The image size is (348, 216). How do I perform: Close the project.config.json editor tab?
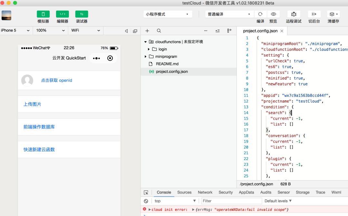coord(282,31)
